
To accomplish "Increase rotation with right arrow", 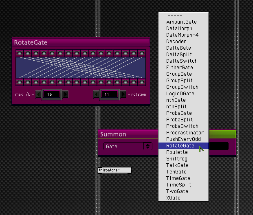I will (x=123, y=94).
